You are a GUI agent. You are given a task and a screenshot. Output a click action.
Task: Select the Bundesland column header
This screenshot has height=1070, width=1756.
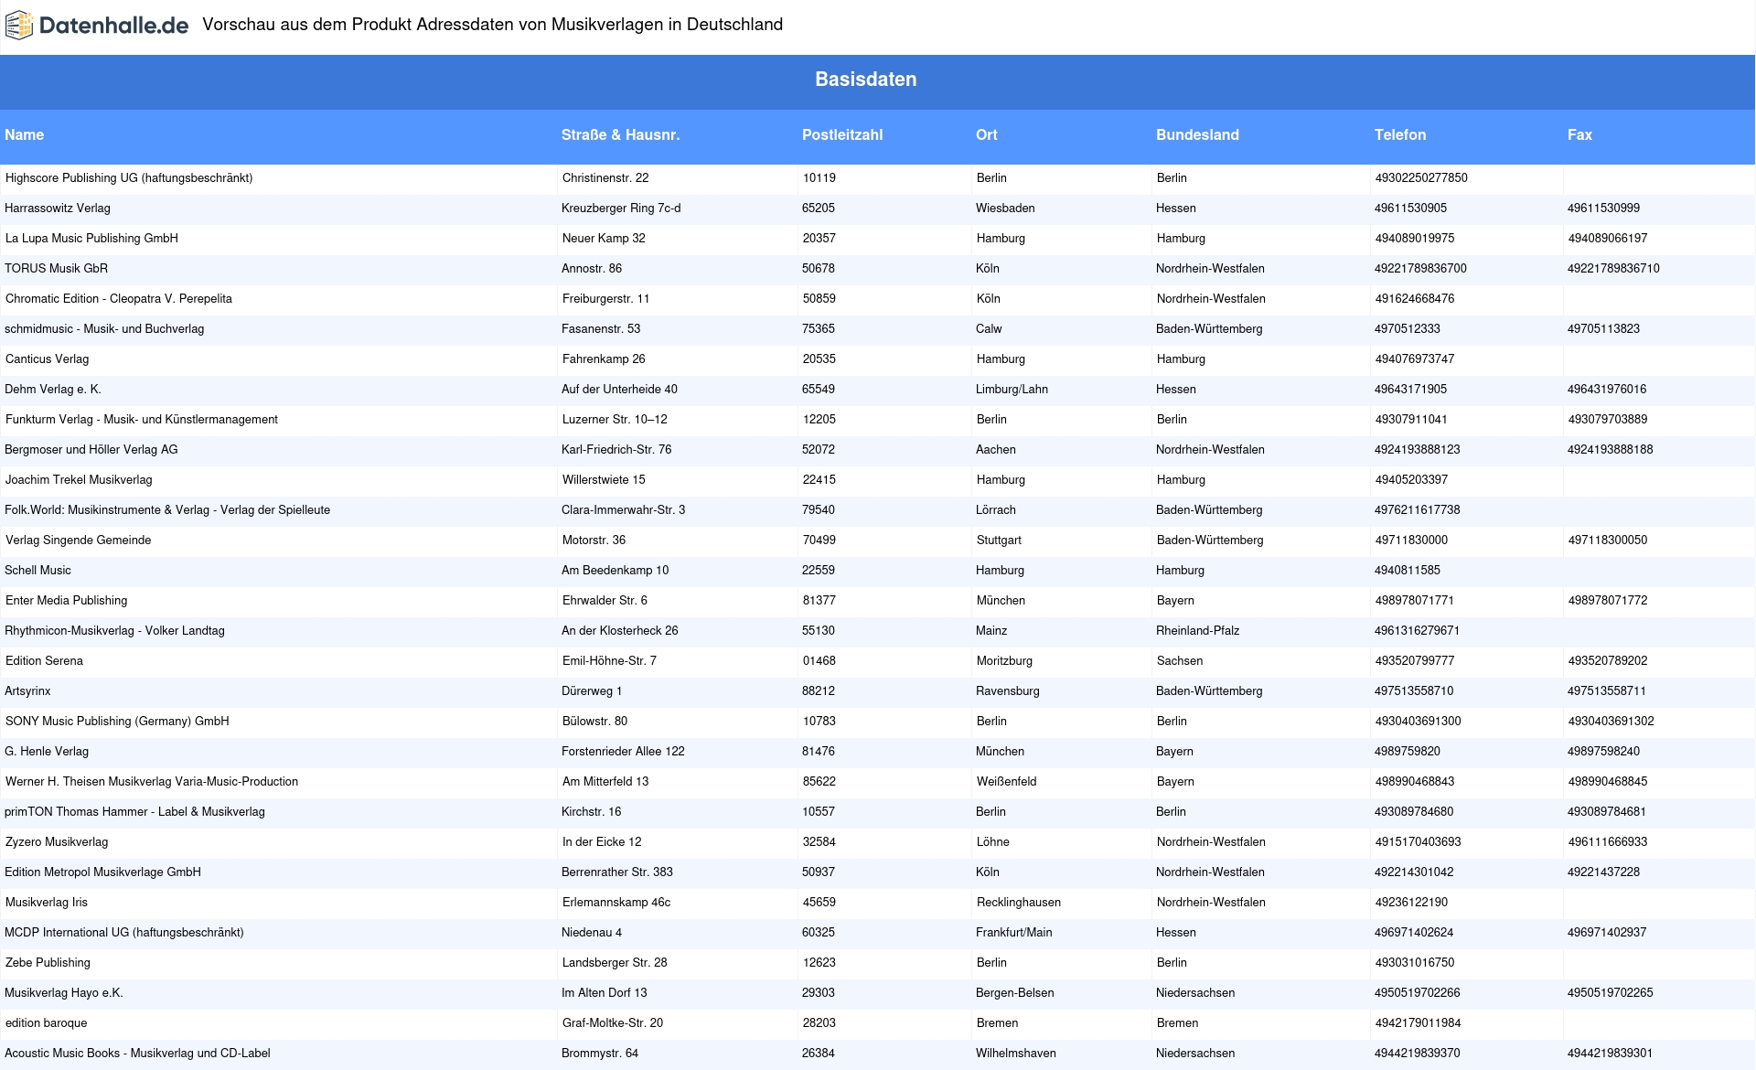(1197, 134)
